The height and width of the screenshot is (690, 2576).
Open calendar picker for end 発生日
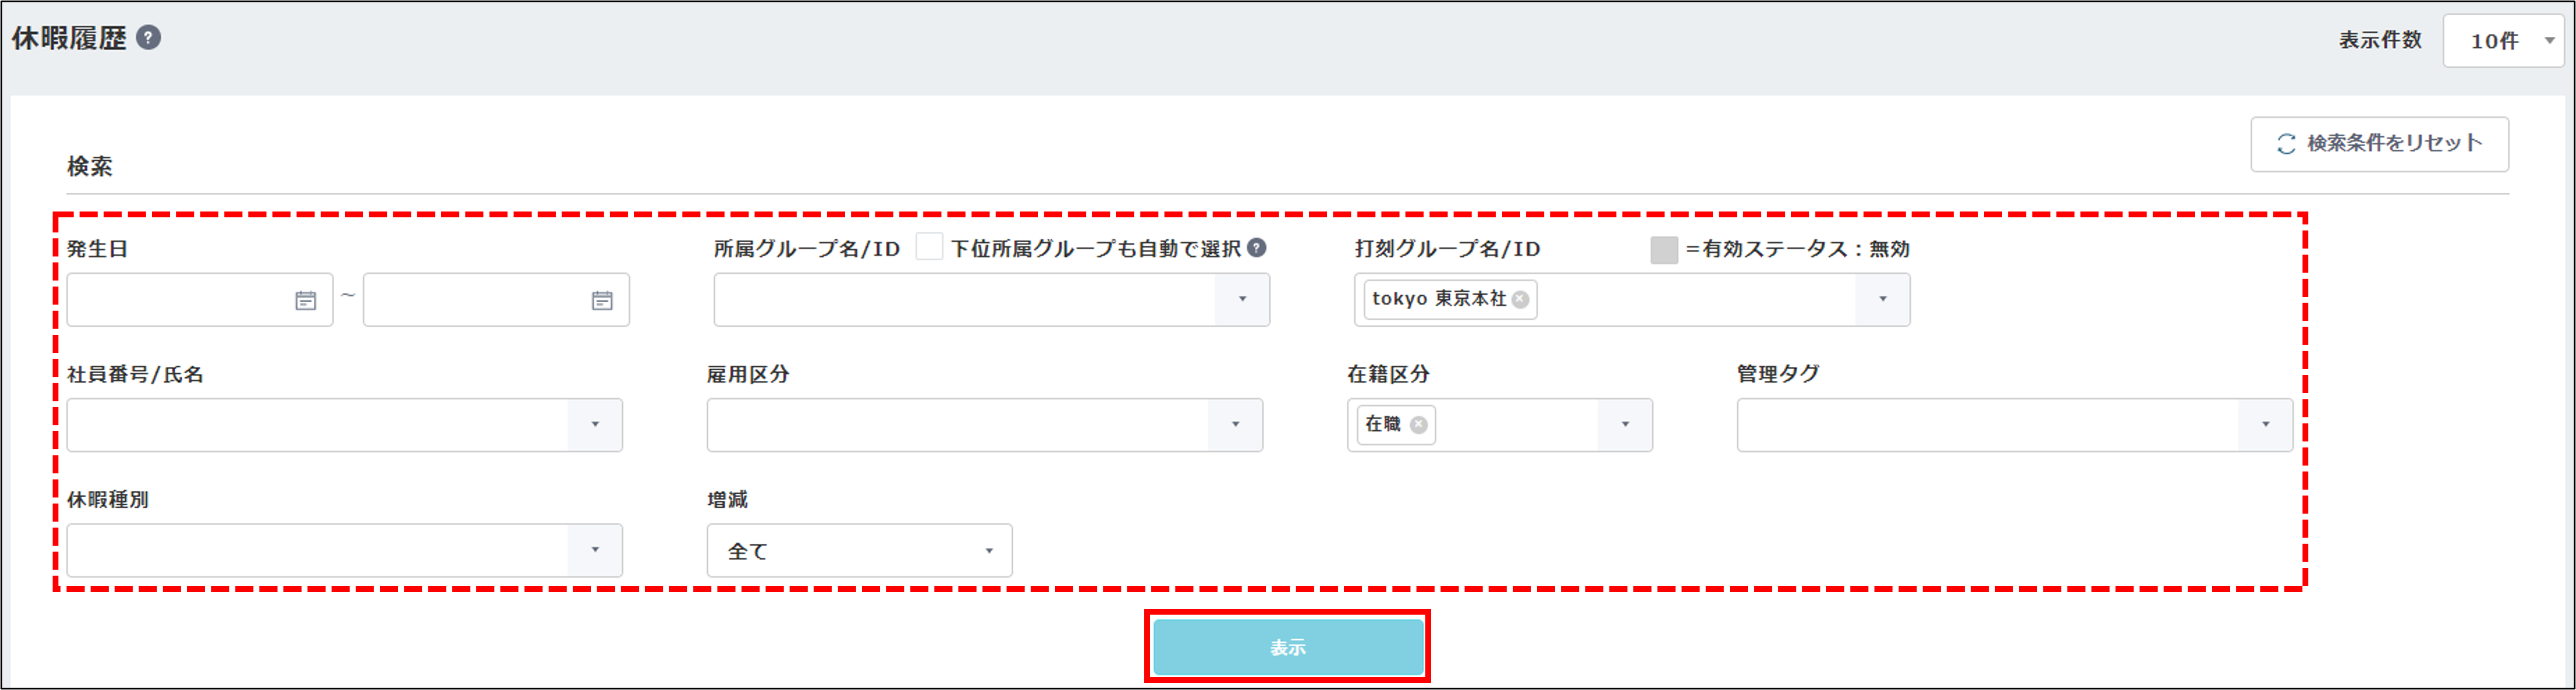(x=602, y=300)
